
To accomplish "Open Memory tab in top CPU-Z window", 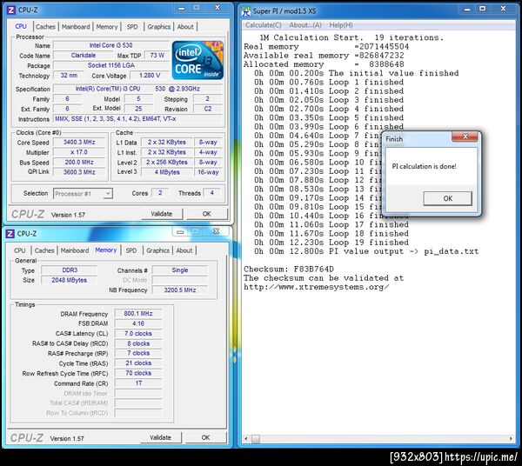I will [x=107, y=27].
